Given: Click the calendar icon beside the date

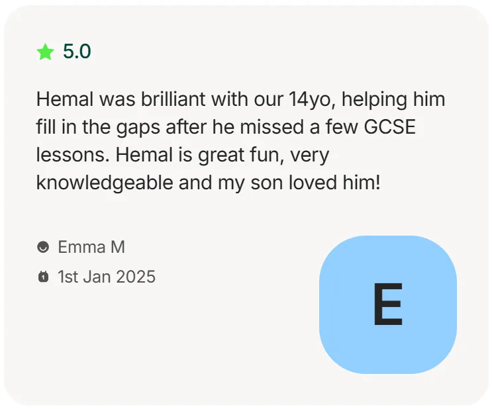Looking at the screenshot, I should 43,277.
